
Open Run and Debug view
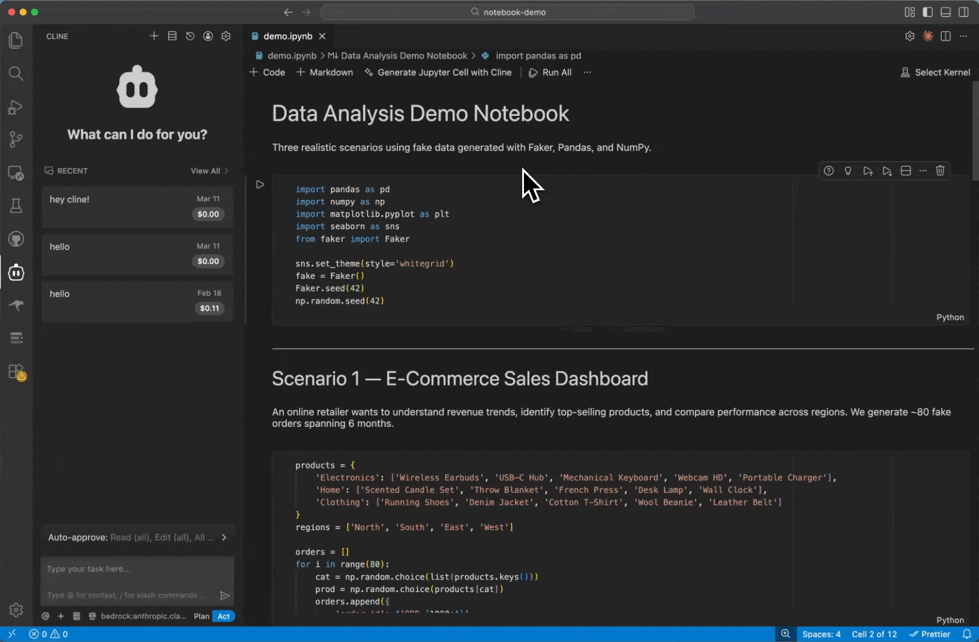[x=16, y=107]
